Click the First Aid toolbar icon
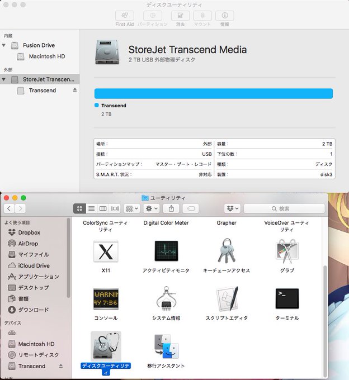Viewport: 349px width, 380px height. (x=125, y=16)
